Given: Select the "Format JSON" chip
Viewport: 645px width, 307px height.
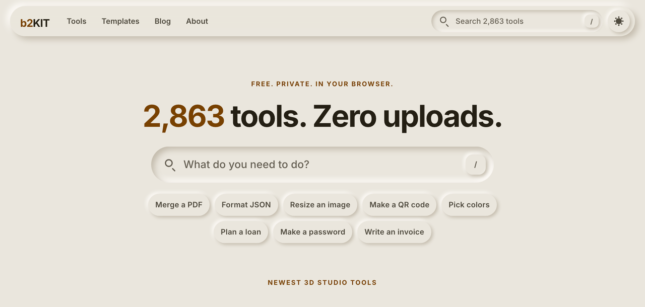Looking at the screenshot, I should coord(246,205).
